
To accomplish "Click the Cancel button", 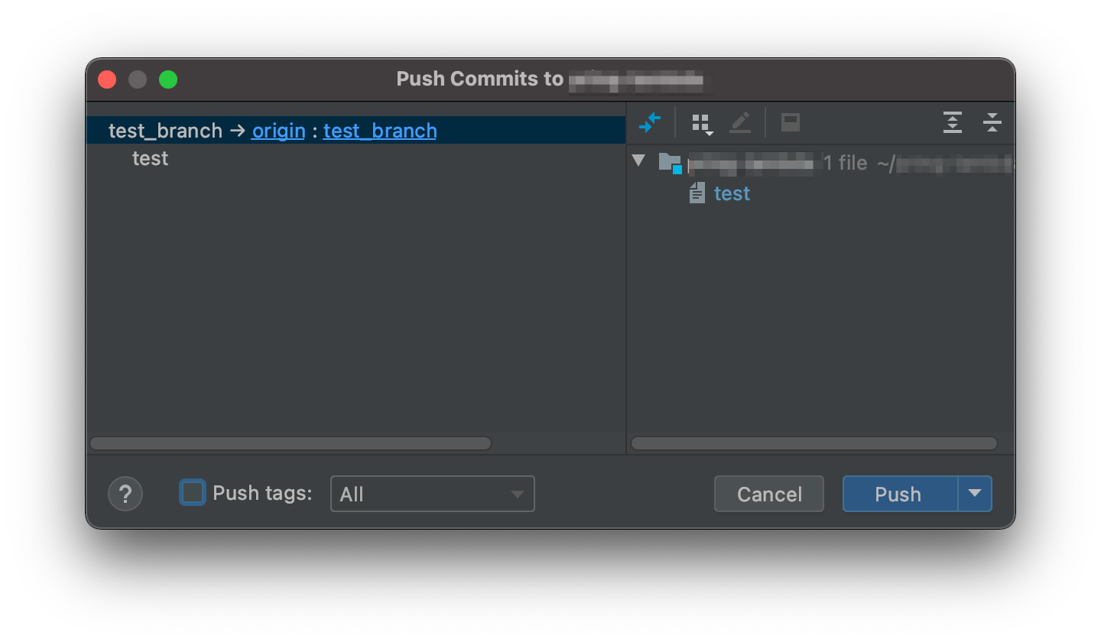I will pos(769,494).
